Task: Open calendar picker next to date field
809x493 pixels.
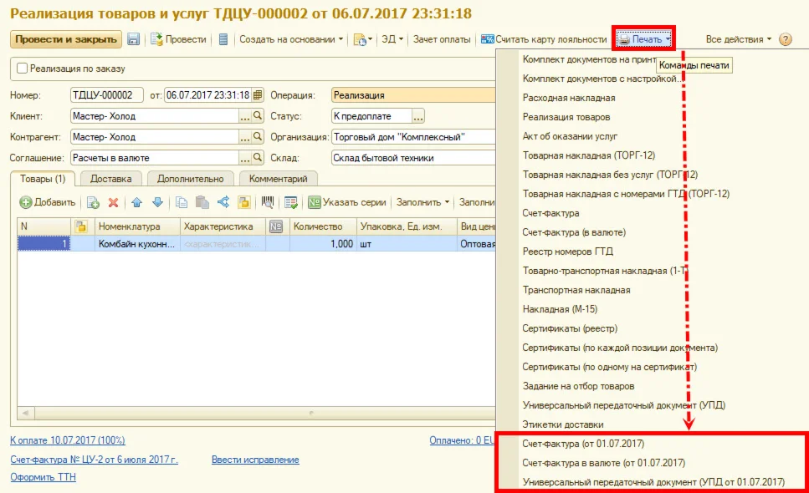Action: coord(258,95)
